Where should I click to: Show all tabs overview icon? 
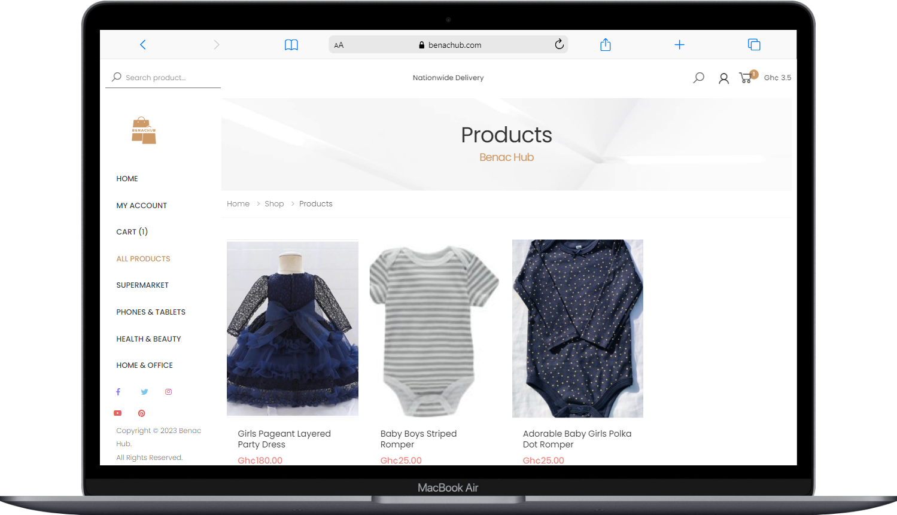click(x=754, y=45)
